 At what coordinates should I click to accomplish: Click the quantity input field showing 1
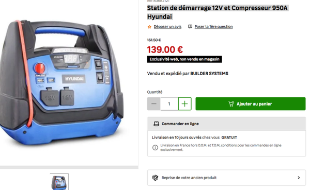169,103
